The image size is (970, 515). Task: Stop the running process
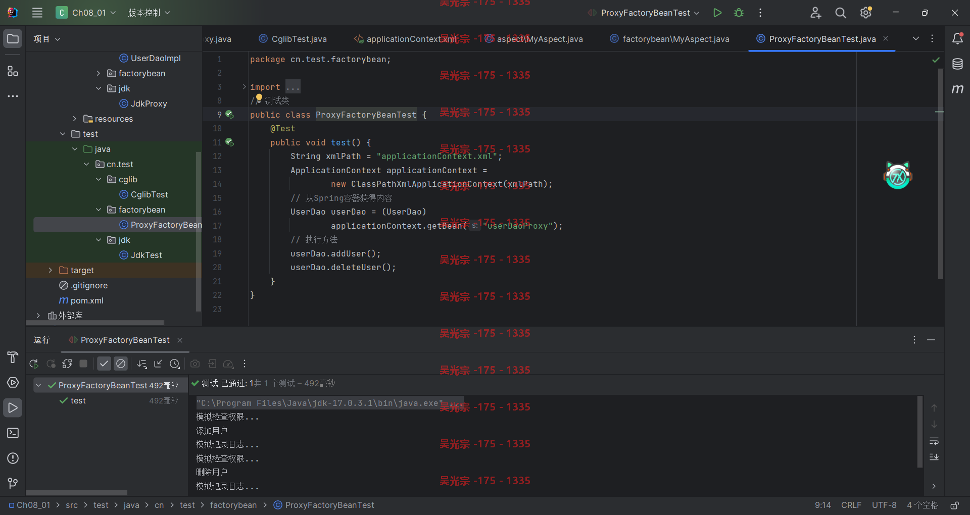click(84, 364)
